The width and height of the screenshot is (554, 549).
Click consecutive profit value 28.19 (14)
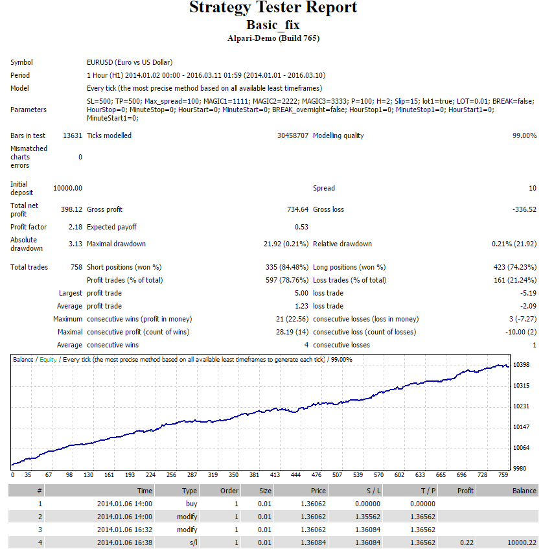pyautogui.click(x=292, y=333)
